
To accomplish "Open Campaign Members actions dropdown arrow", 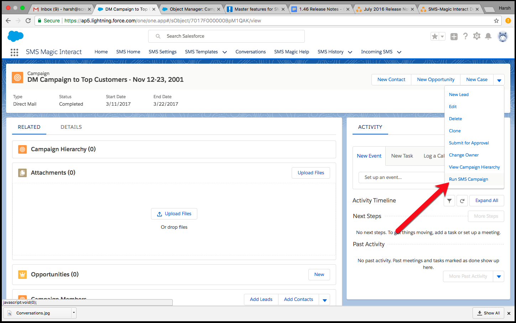I will click(x=324, y=300).
